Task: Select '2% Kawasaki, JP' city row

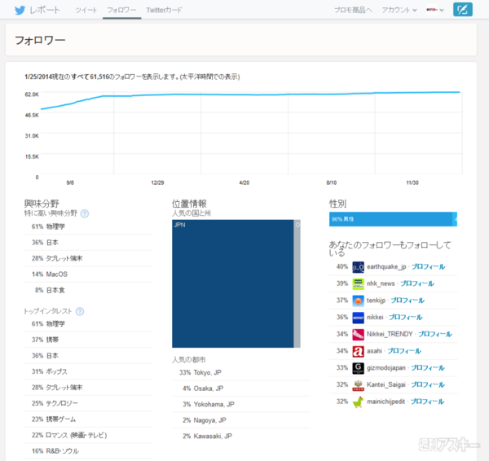Action: coord(241,436)
